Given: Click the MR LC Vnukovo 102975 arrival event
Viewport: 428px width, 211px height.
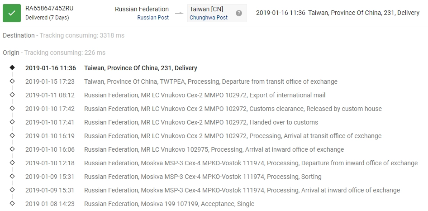Looking at the screenshot, I should [214, 149].
